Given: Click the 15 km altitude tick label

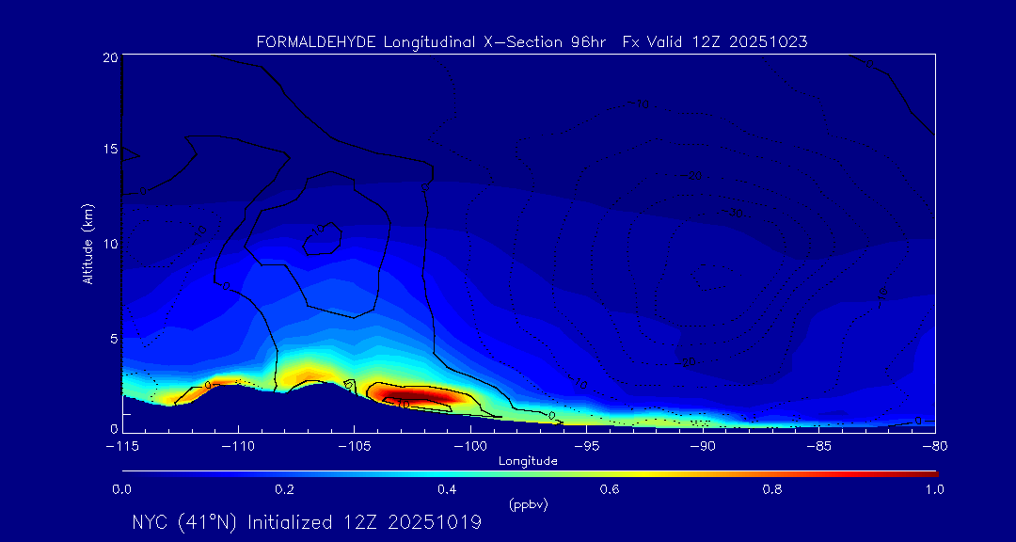Looking at the screenshot, I should coord(109,150).
